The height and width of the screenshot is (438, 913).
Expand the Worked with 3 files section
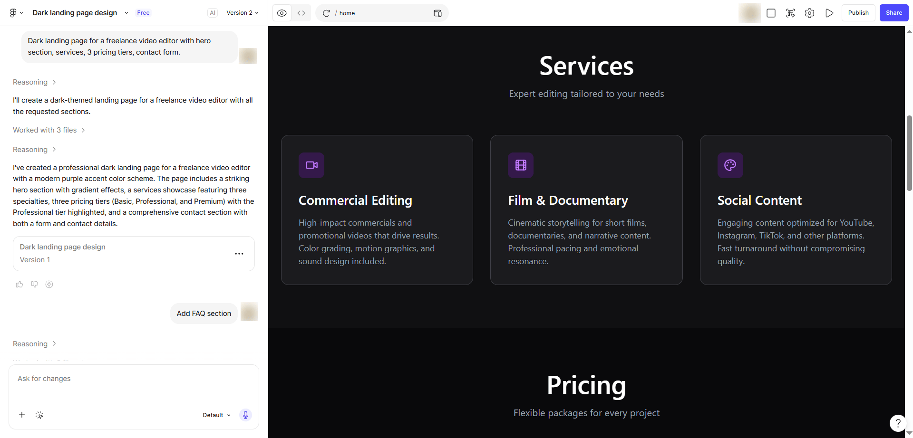point(49,130)
